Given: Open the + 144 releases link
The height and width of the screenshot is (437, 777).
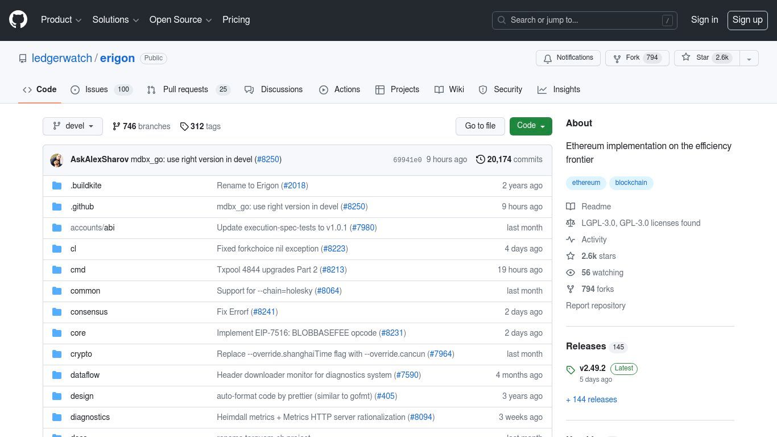Looking at the screenshot, I should tap(592, 399).
